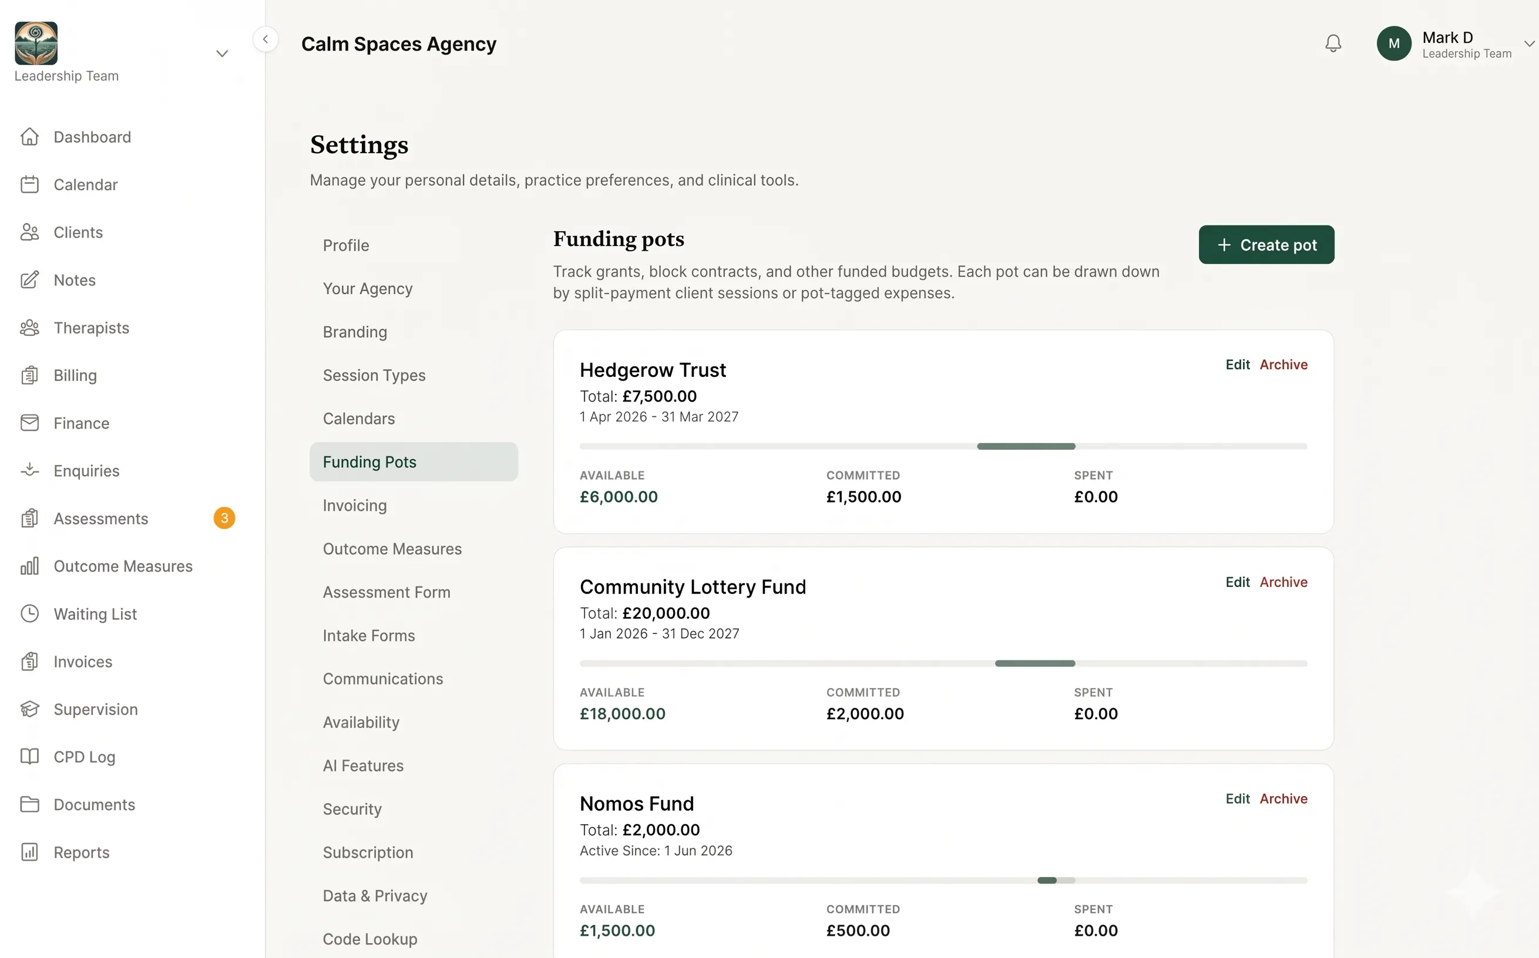Screen dimensions: 1539x958
Task: Open Dashboard home icon
Action: coord(29,137)
